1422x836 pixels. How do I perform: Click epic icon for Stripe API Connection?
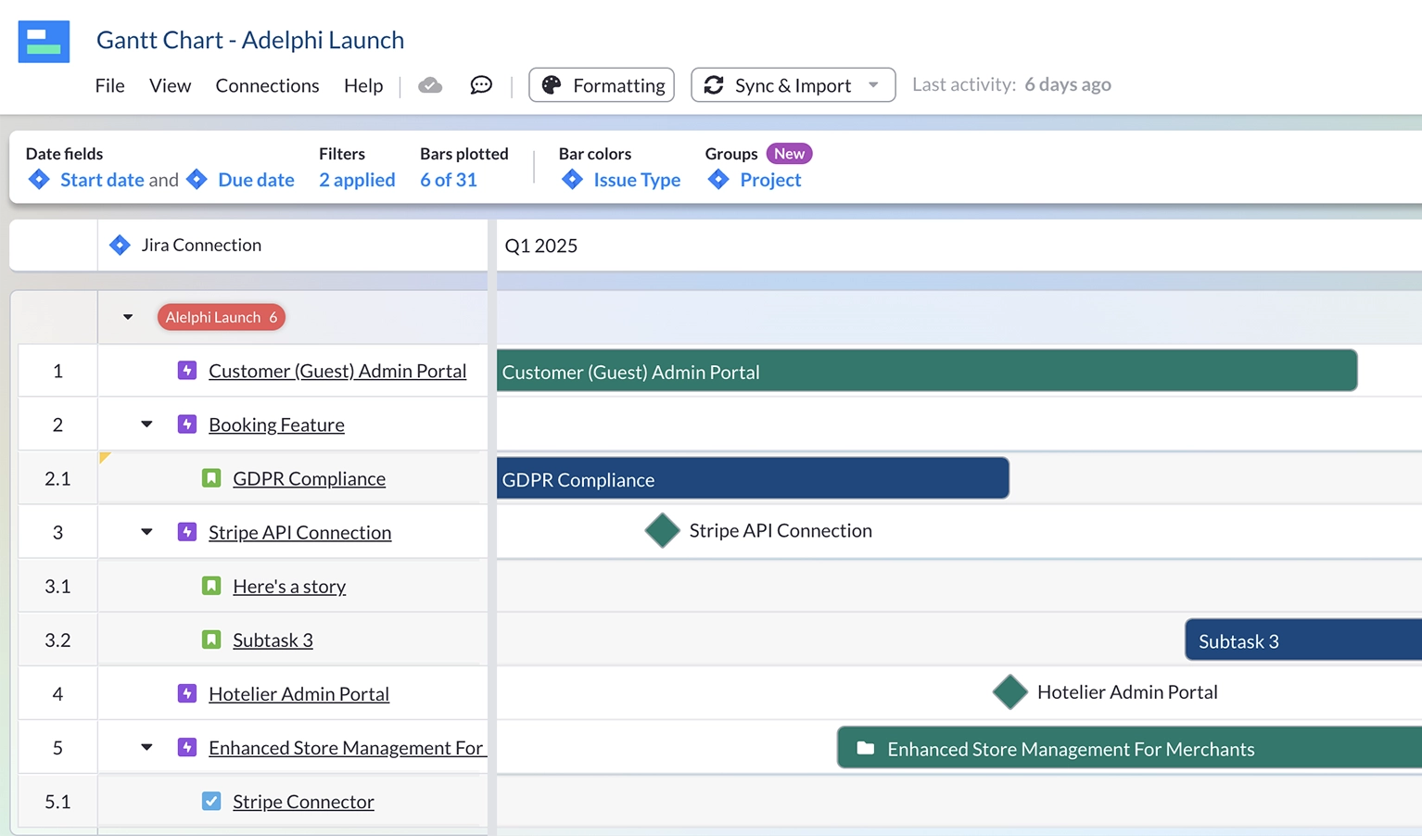pos(187,531)
